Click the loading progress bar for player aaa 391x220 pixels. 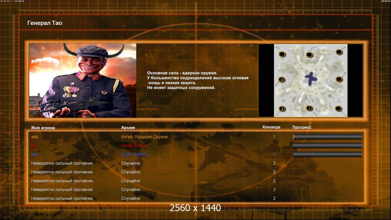(x=328, y=136)
